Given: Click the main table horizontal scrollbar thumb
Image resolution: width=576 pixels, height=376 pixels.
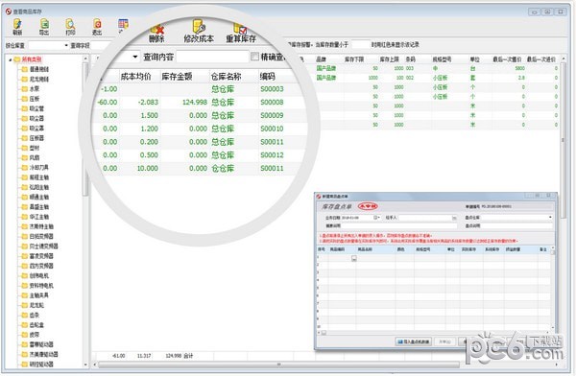Looking at the screenshot, I should pyautogui.click(x=278, y=364).
